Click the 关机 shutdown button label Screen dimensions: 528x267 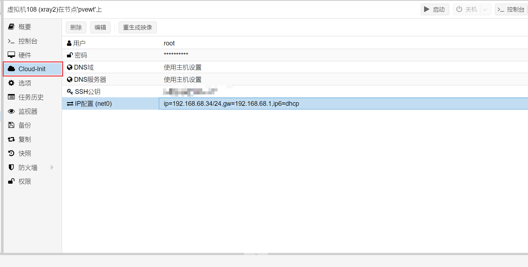(471, 9)
